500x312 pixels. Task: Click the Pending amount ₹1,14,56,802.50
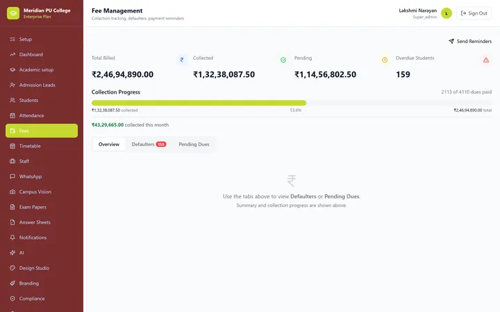[325, 74]
